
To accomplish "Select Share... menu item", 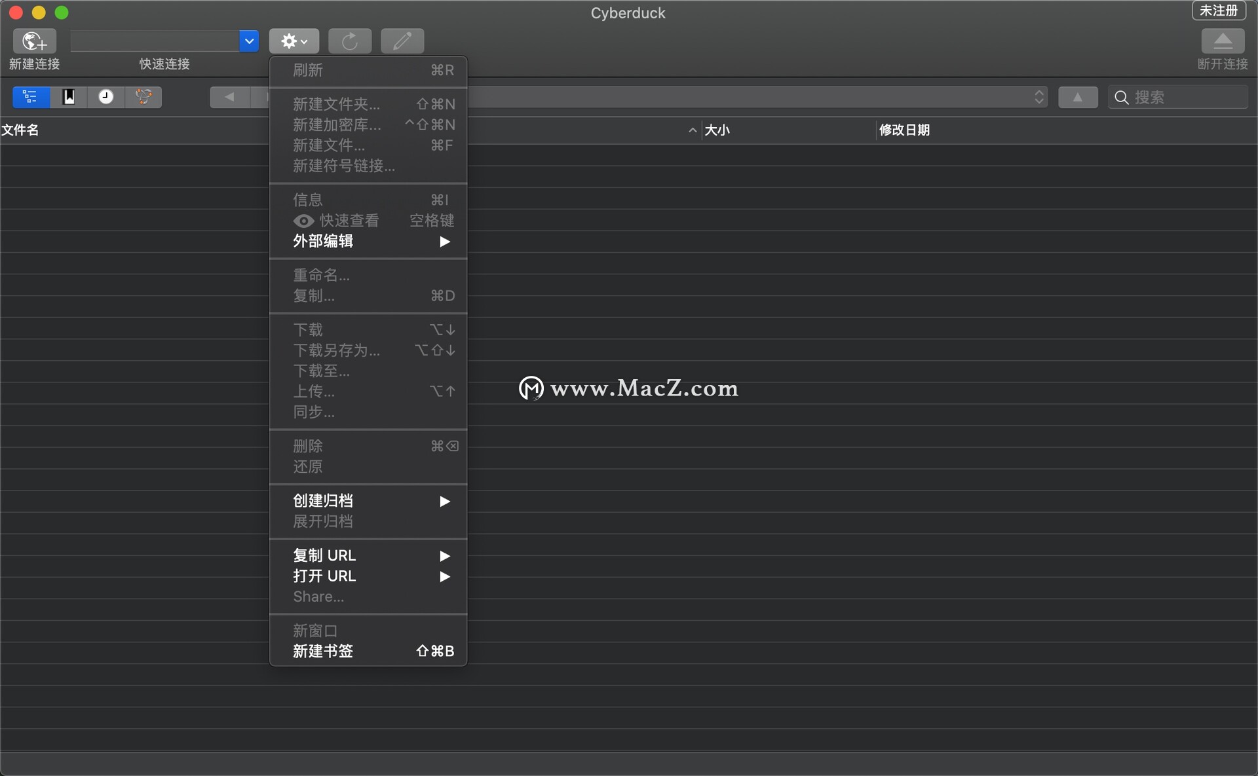I will 368,597.
